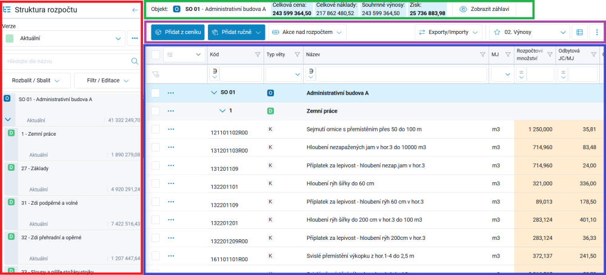Toggle the select-all checkbox in the table header
The image size is (606, 275).
[x=155, y=55]
